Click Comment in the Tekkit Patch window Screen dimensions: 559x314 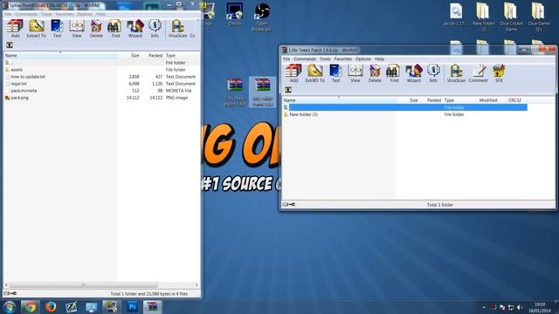coord(478,73)
